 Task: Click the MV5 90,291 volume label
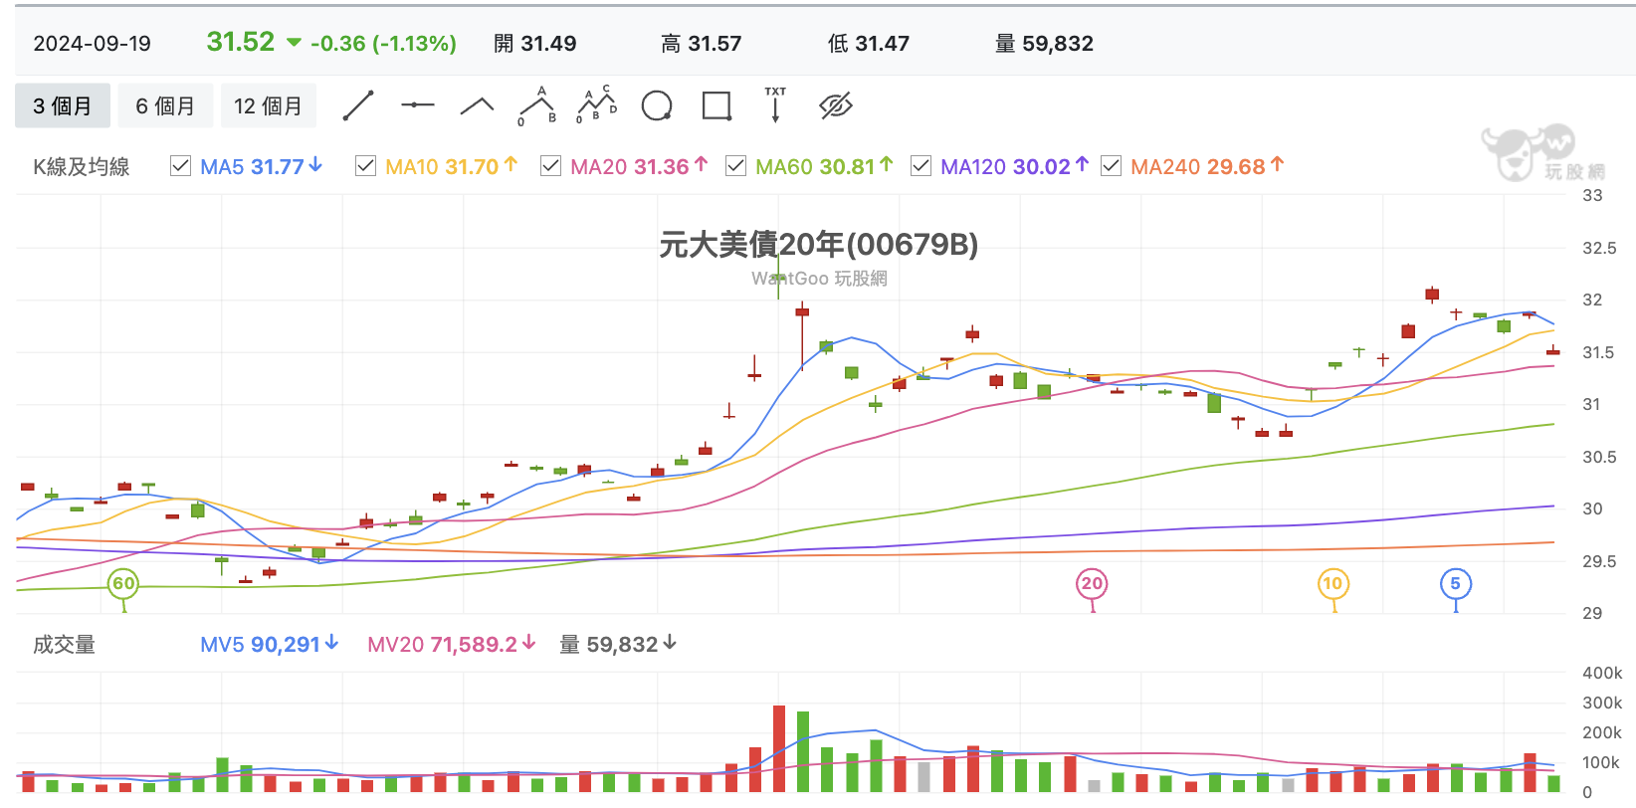[x=269, y=645]
